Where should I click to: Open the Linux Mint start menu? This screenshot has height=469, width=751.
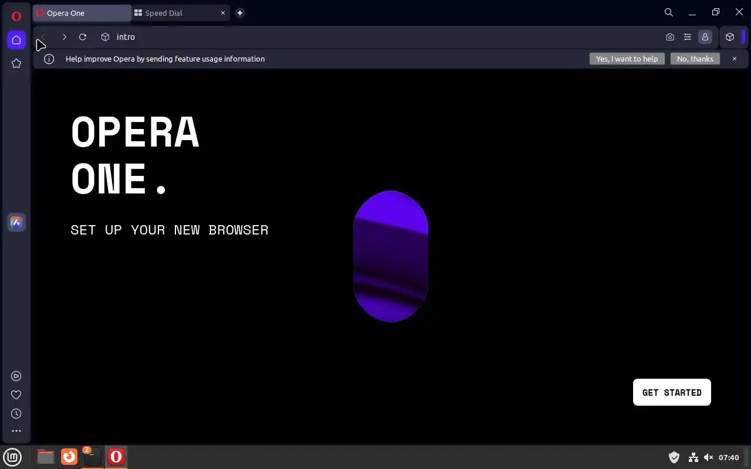pyautogui.click(x=12, y=457)
